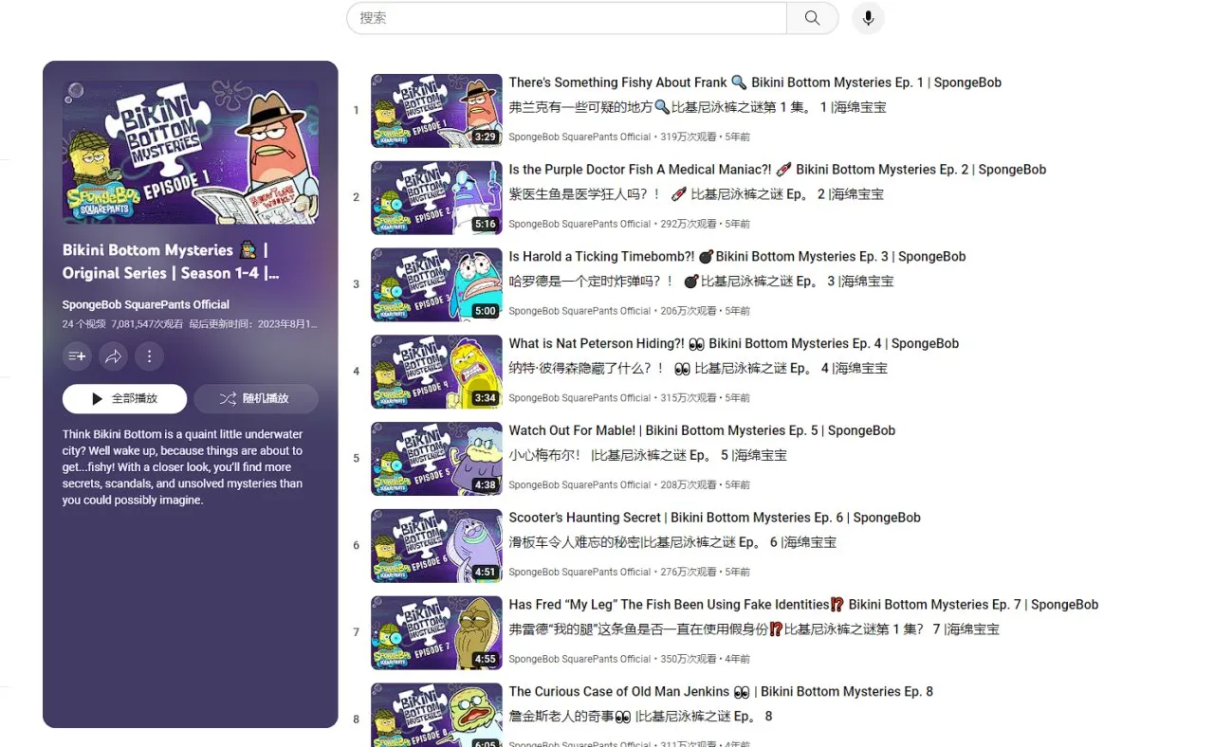Click translated subtitle 纳特·彼得森隐藏了什么
The image size is (1214, 747).
(x=698, y=369)
